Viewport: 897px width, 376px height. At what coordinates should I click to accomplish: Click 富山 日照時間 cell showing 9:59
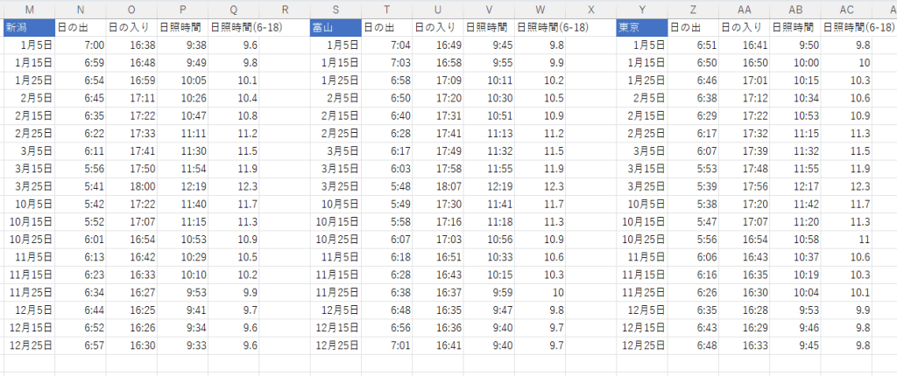(x=489, y=292)
